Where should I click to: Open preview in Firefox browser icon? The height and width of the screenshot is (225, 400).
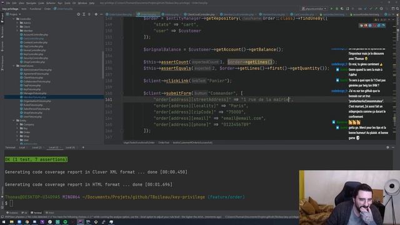366,26
